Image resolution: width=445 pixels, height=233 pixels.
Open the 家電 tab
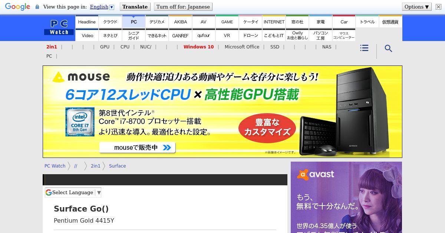point(321,21)
